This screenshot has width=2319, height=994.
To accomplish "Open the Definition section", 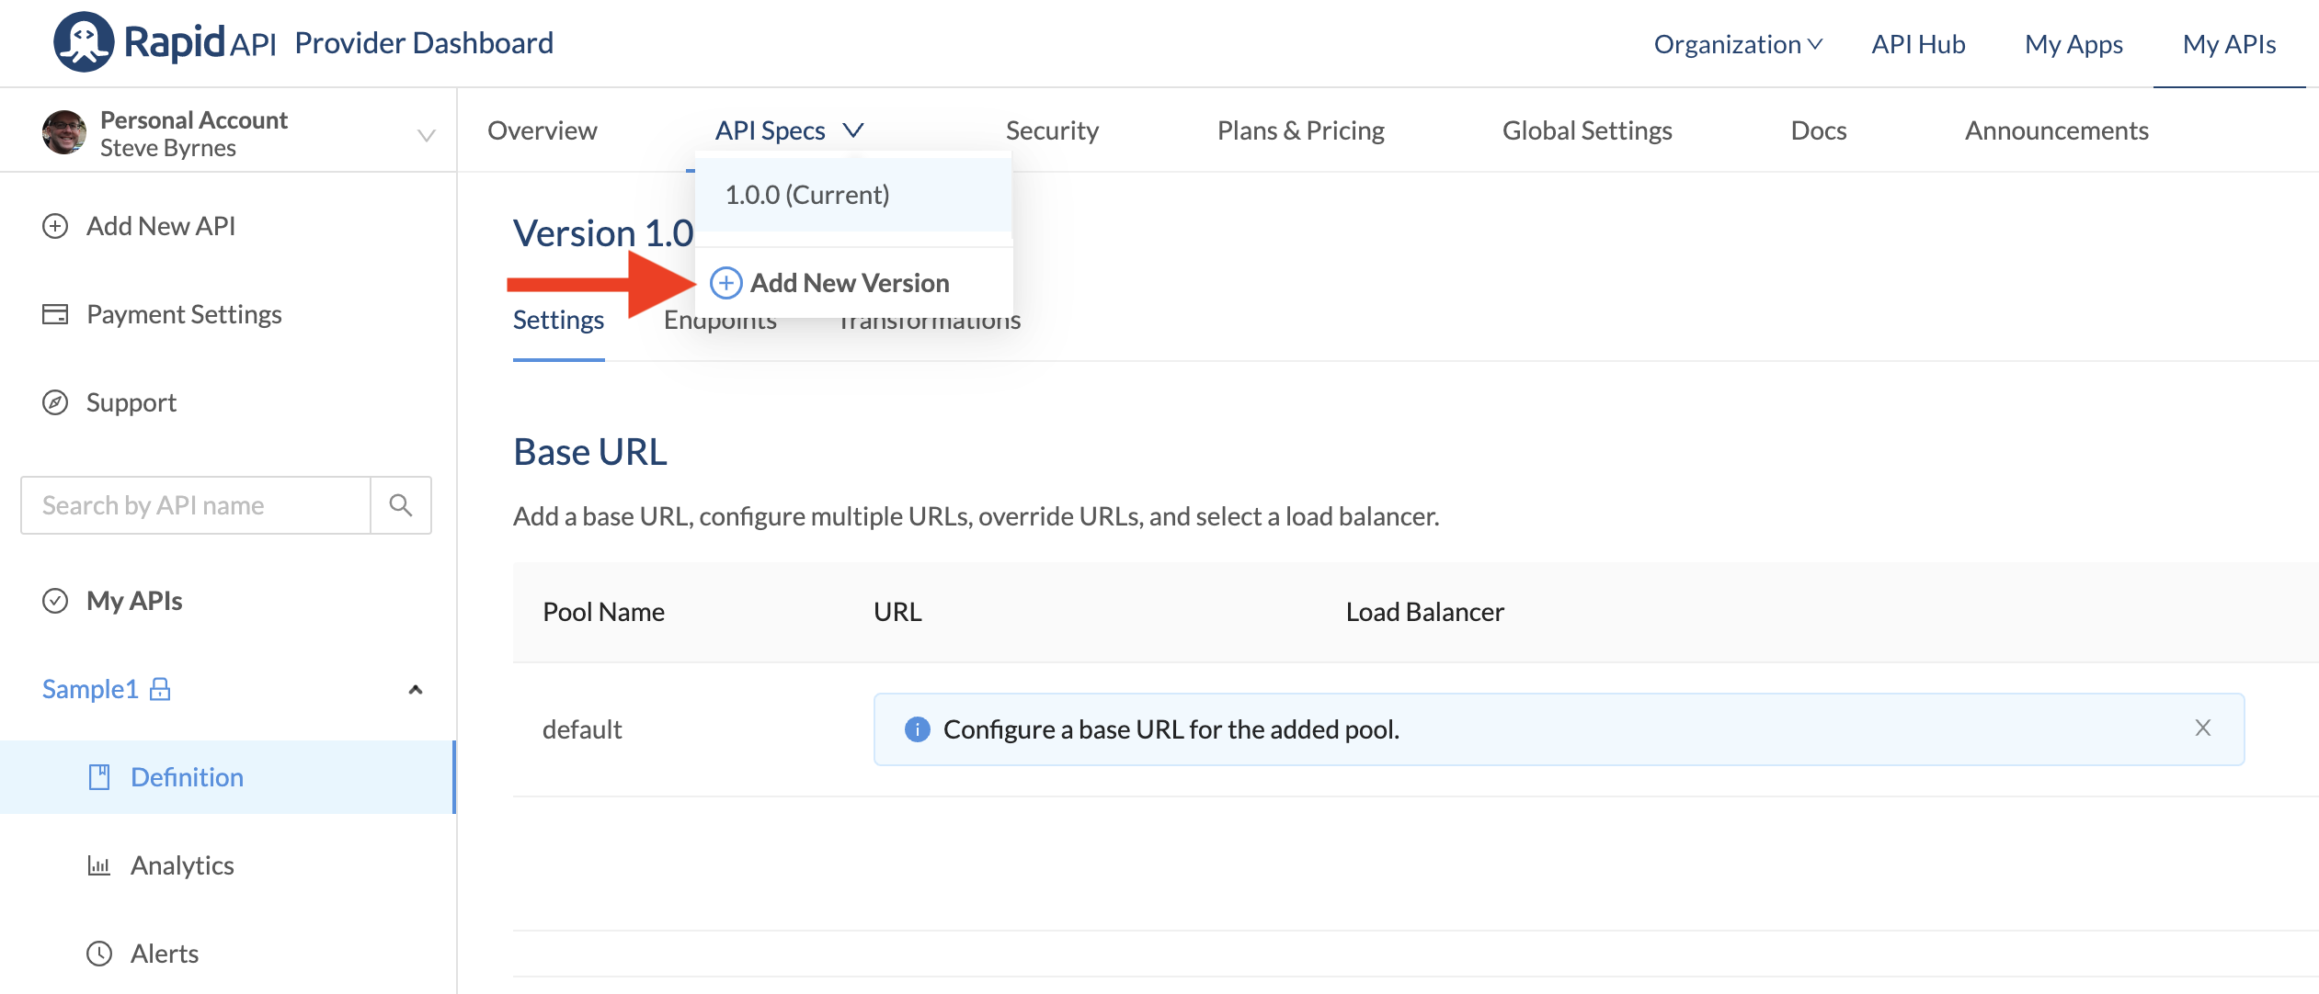I will pyautogui.click(x=187, y=777).
